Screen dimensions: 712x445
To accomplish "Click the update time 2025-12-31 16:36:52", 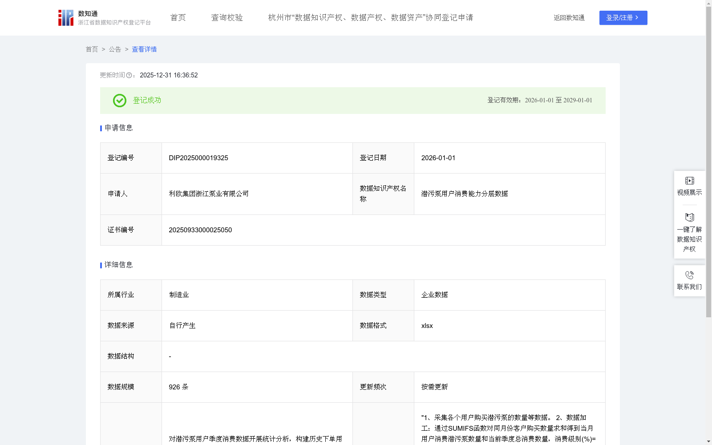I will (169, 75).
